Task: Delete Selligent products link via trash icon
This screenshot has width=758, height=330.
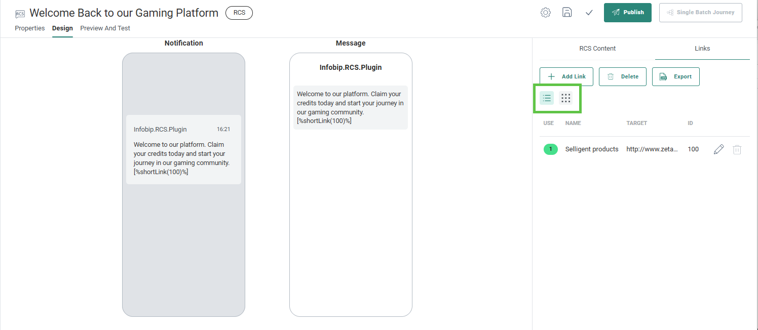Action: pyautogui.click(x=737, y=149)
